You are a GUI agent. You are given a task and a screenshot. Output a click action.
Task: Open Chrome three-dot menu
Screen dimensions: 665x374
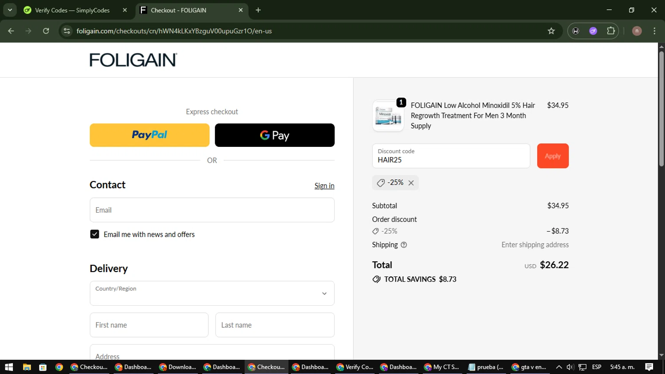click(654, 31)
